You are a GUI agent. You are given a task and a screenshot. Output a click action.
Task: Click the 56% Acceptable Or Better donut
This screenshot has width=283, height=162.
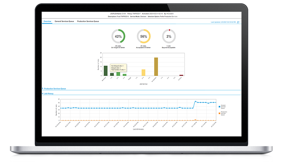tap(144, 36)
